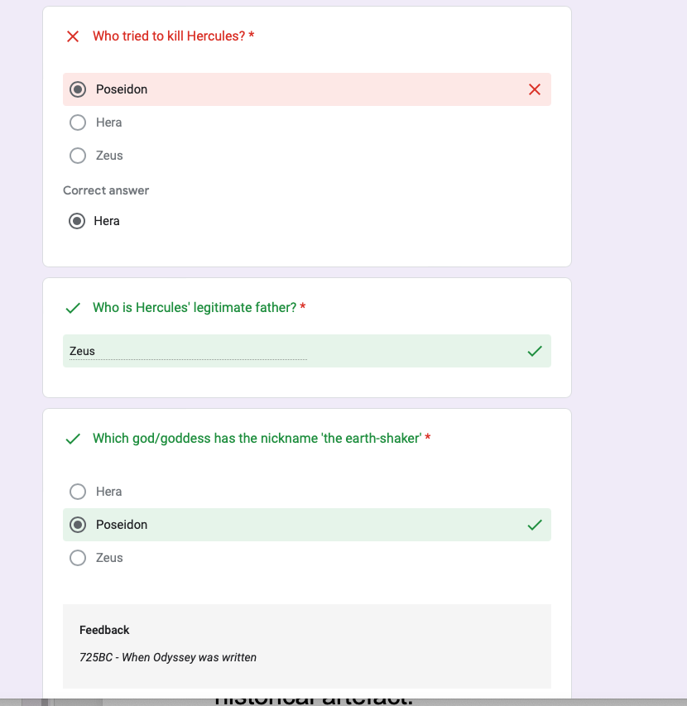Click 'Who is Hercules' legitimate father?' title
687x706 pixels.
pos(195,308)
